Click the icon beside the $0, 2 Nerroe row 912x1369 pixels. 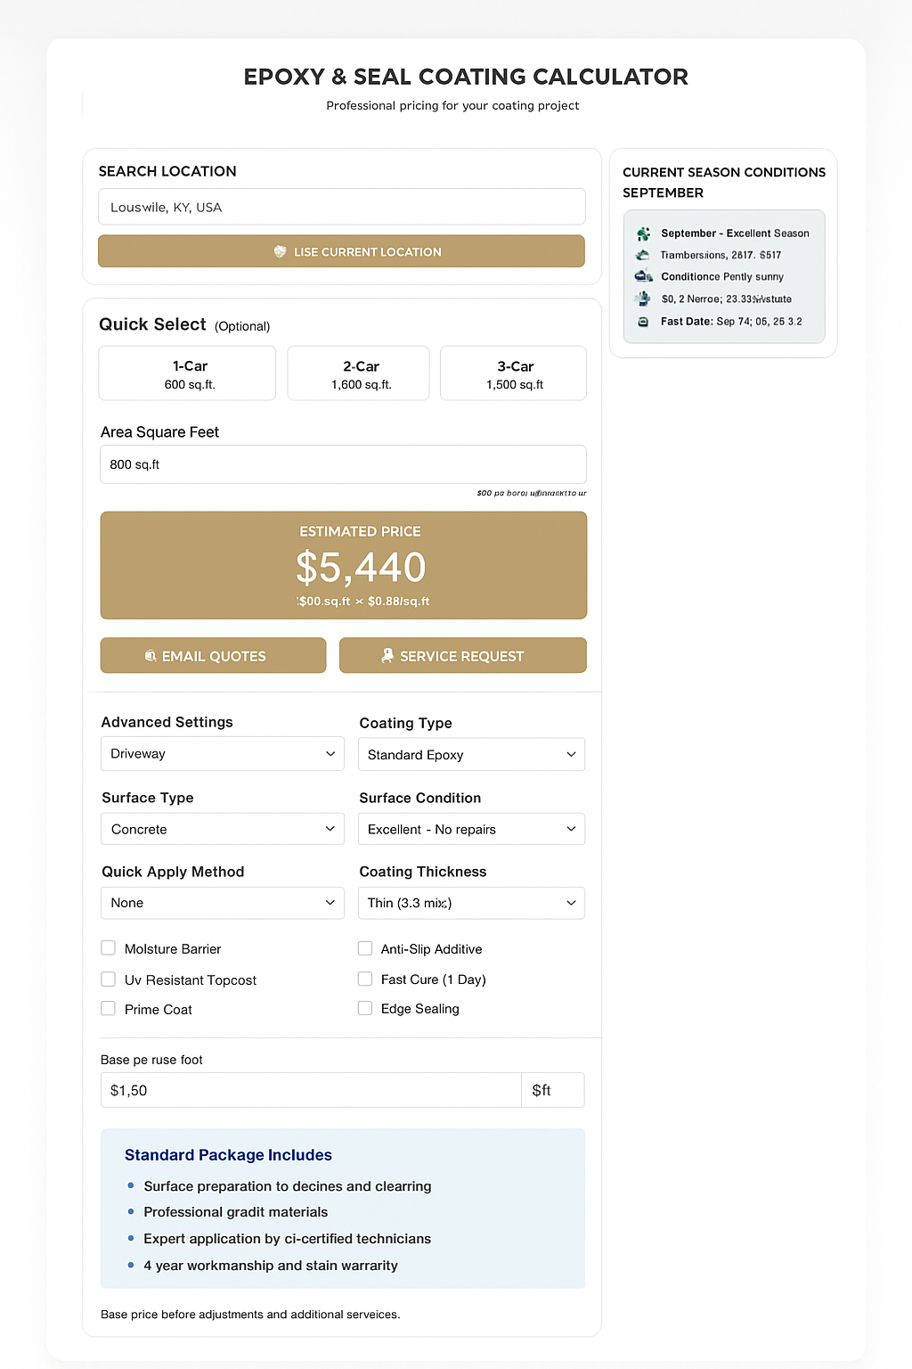point(643,299)
